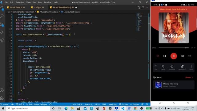Click the components breadcrumb segment
197x111 pixels.
coord(18,12)
